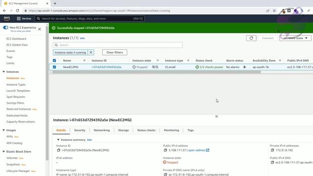The image size is (313, 176).
Task: Copy the Public IPv4 DNS value
Action: [x=272, y=162]
